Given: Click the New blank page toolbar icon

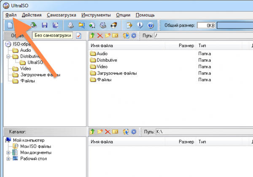Looking at the screenshot, I should pyautogui.click(x=10, y=25).
